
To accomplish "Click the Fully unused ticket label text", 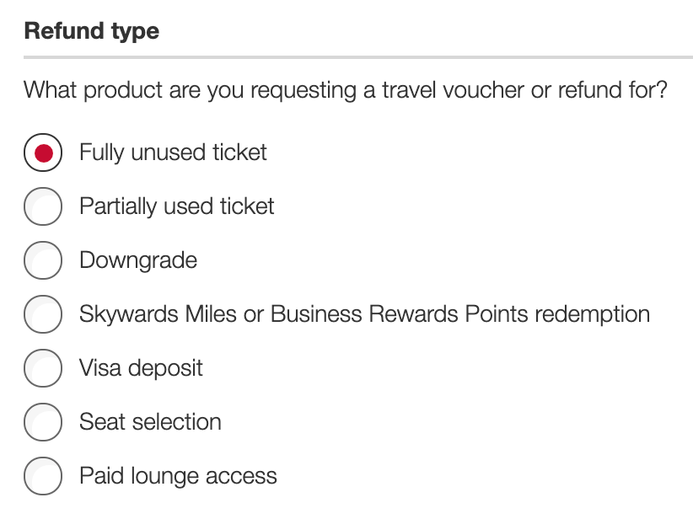I will (172, 152).
